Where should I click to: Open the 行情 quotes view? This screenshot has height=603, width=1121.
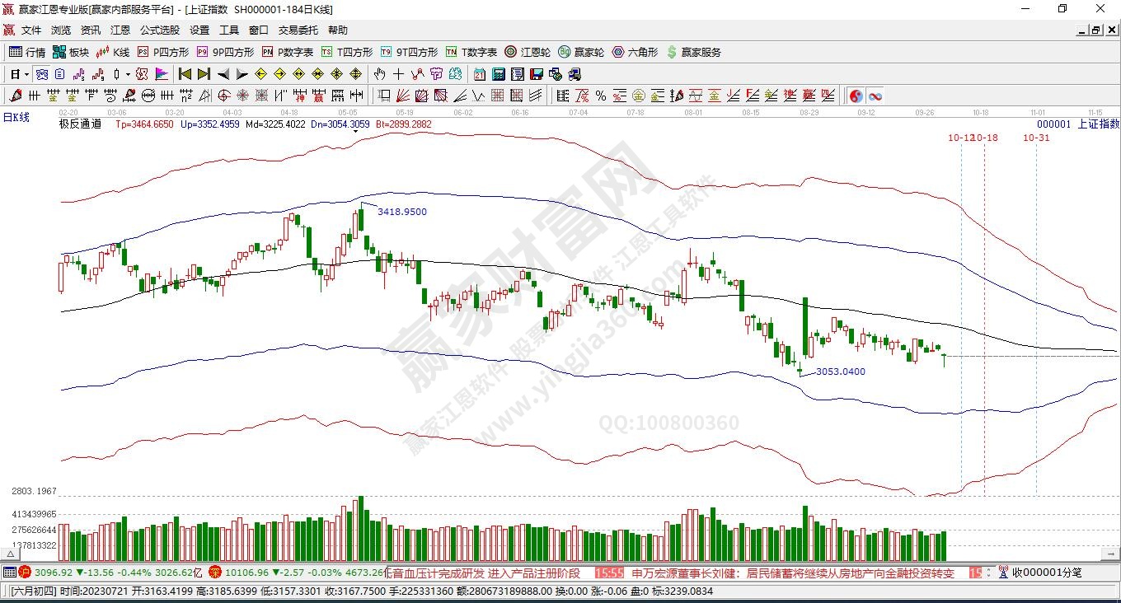(x=27, y=52)
